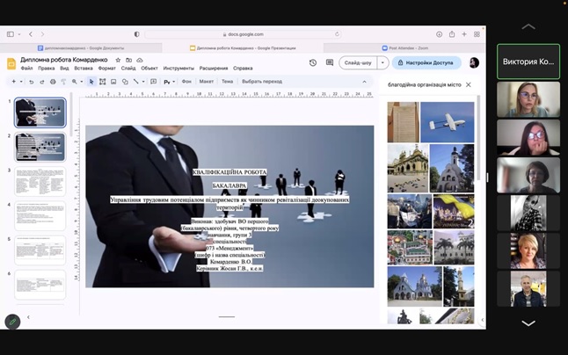Image resolution: width=568 pixels, height=355 pixels.
Task: Select slide 5 thumbnail
Action: (40, 250)
